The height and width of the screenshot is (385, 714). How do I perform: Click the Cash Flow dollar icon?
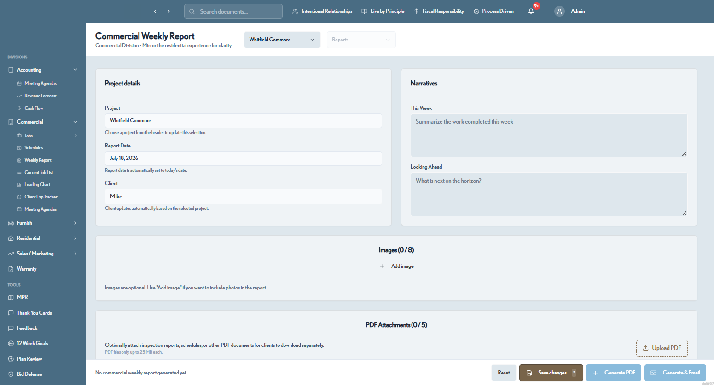tap(19, 108)
